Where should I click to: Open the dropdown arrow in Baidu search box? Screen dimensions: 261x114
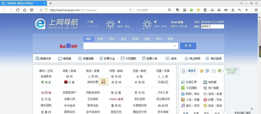(x=175, y=46)
